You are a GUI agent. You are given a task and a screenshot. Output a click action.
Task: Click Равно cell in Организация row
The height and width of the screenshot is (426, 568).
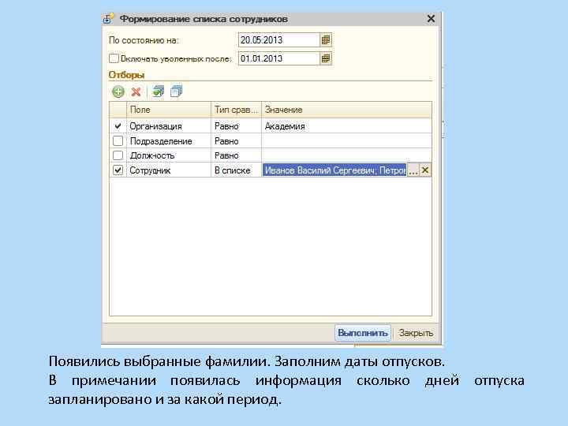pyautogui.click(x=236, y=126)
